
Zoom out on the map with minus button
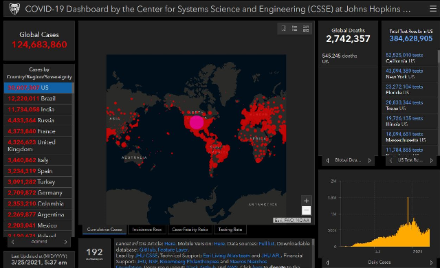point(306,210)
